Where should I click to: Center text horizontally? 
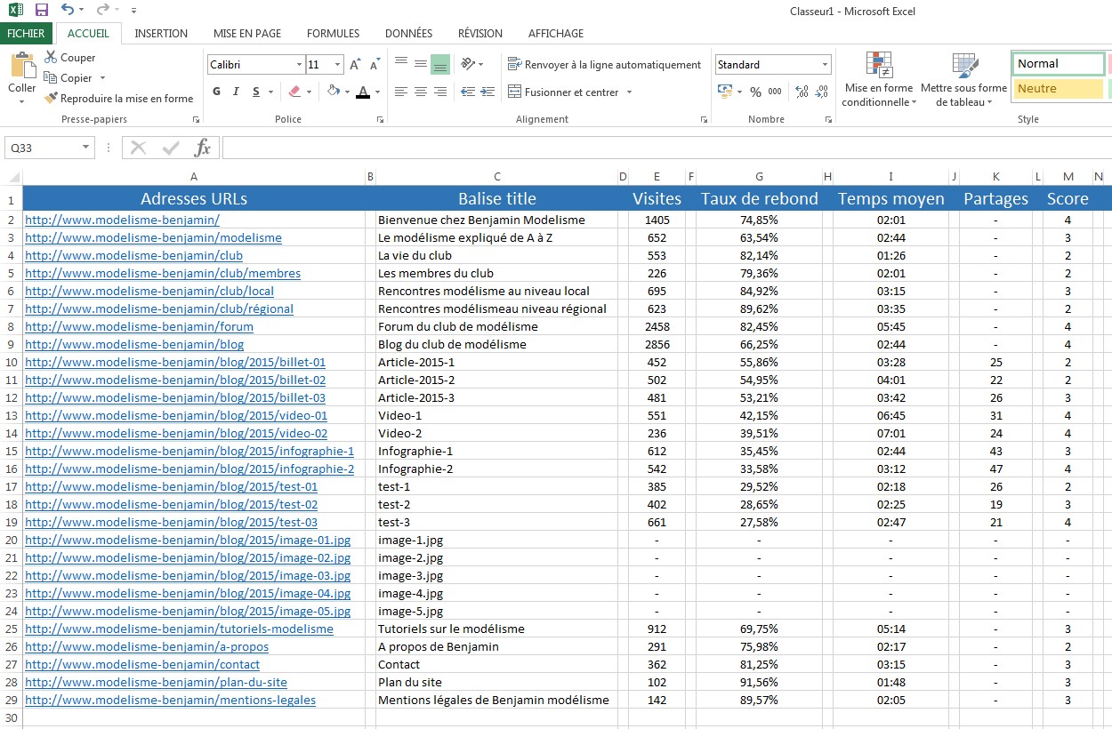[x=420, y=92]
